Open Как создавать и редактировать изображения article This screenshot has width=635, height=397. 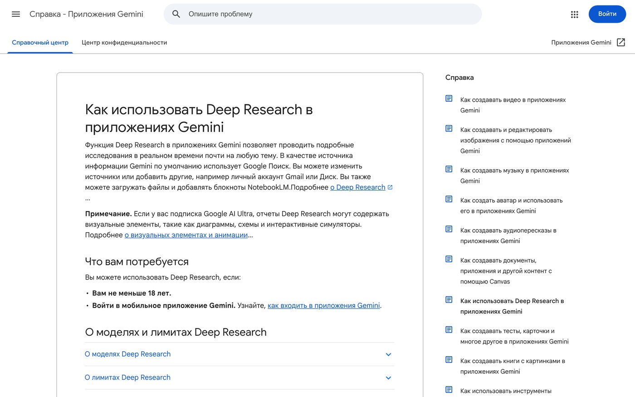pos(515,140)
